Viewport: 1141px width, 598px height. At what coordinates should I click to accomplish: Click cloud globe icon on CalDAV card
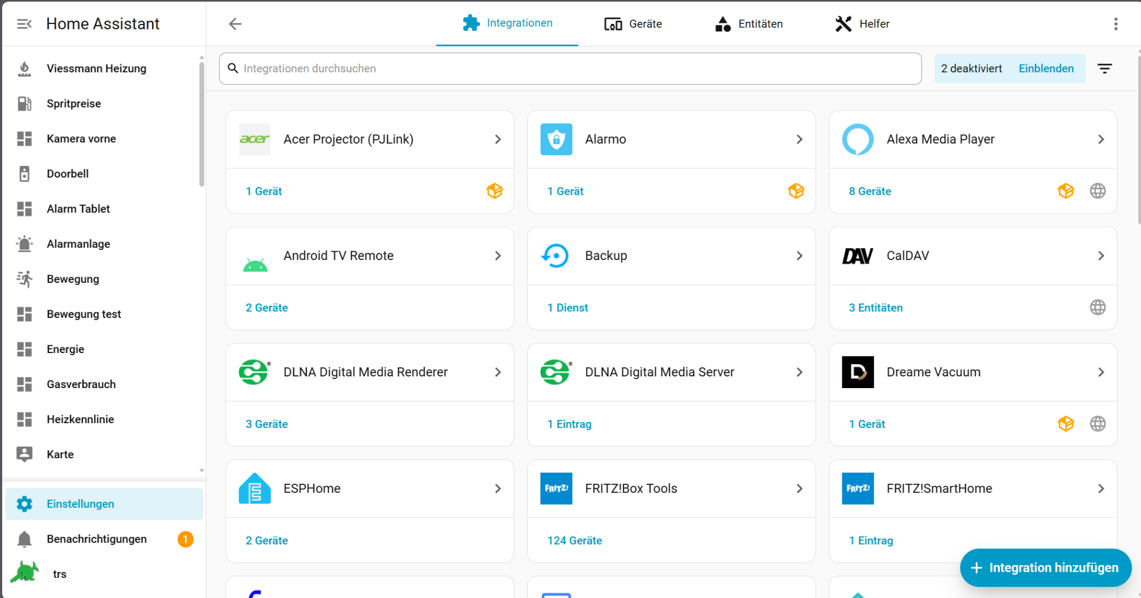1098,307
